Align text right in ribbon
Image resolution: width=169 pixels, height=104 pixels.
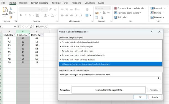(x=71, y=15)
